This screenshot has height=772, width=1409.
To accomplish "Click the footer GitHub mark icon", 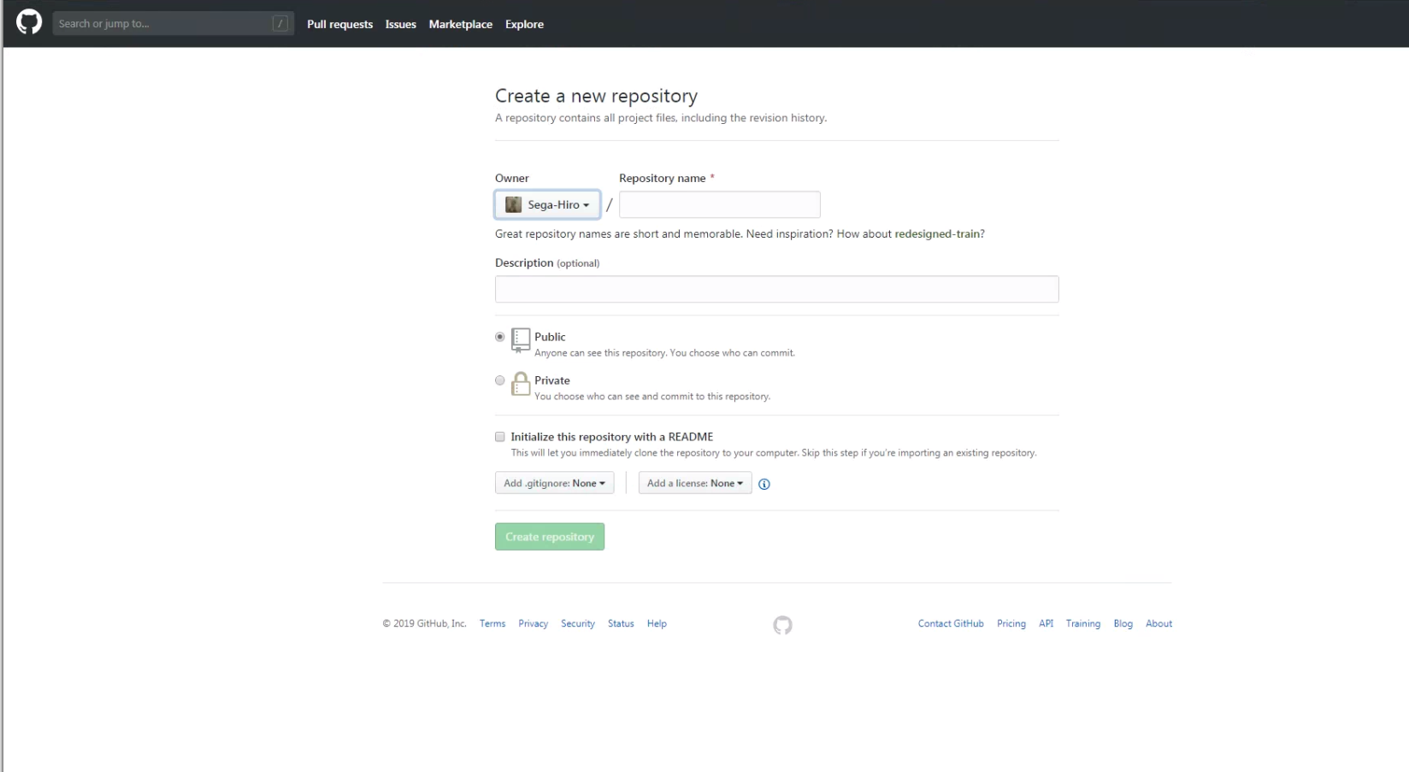I will tap(782, 625).
